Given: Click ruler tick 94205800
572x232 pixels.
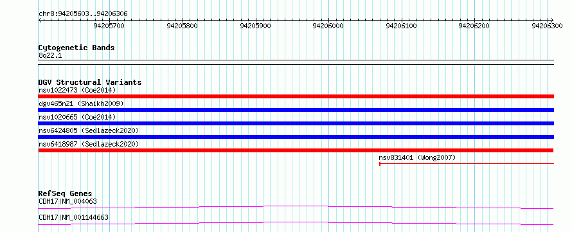Looking at the screenshot, I should tap(182, 26).
